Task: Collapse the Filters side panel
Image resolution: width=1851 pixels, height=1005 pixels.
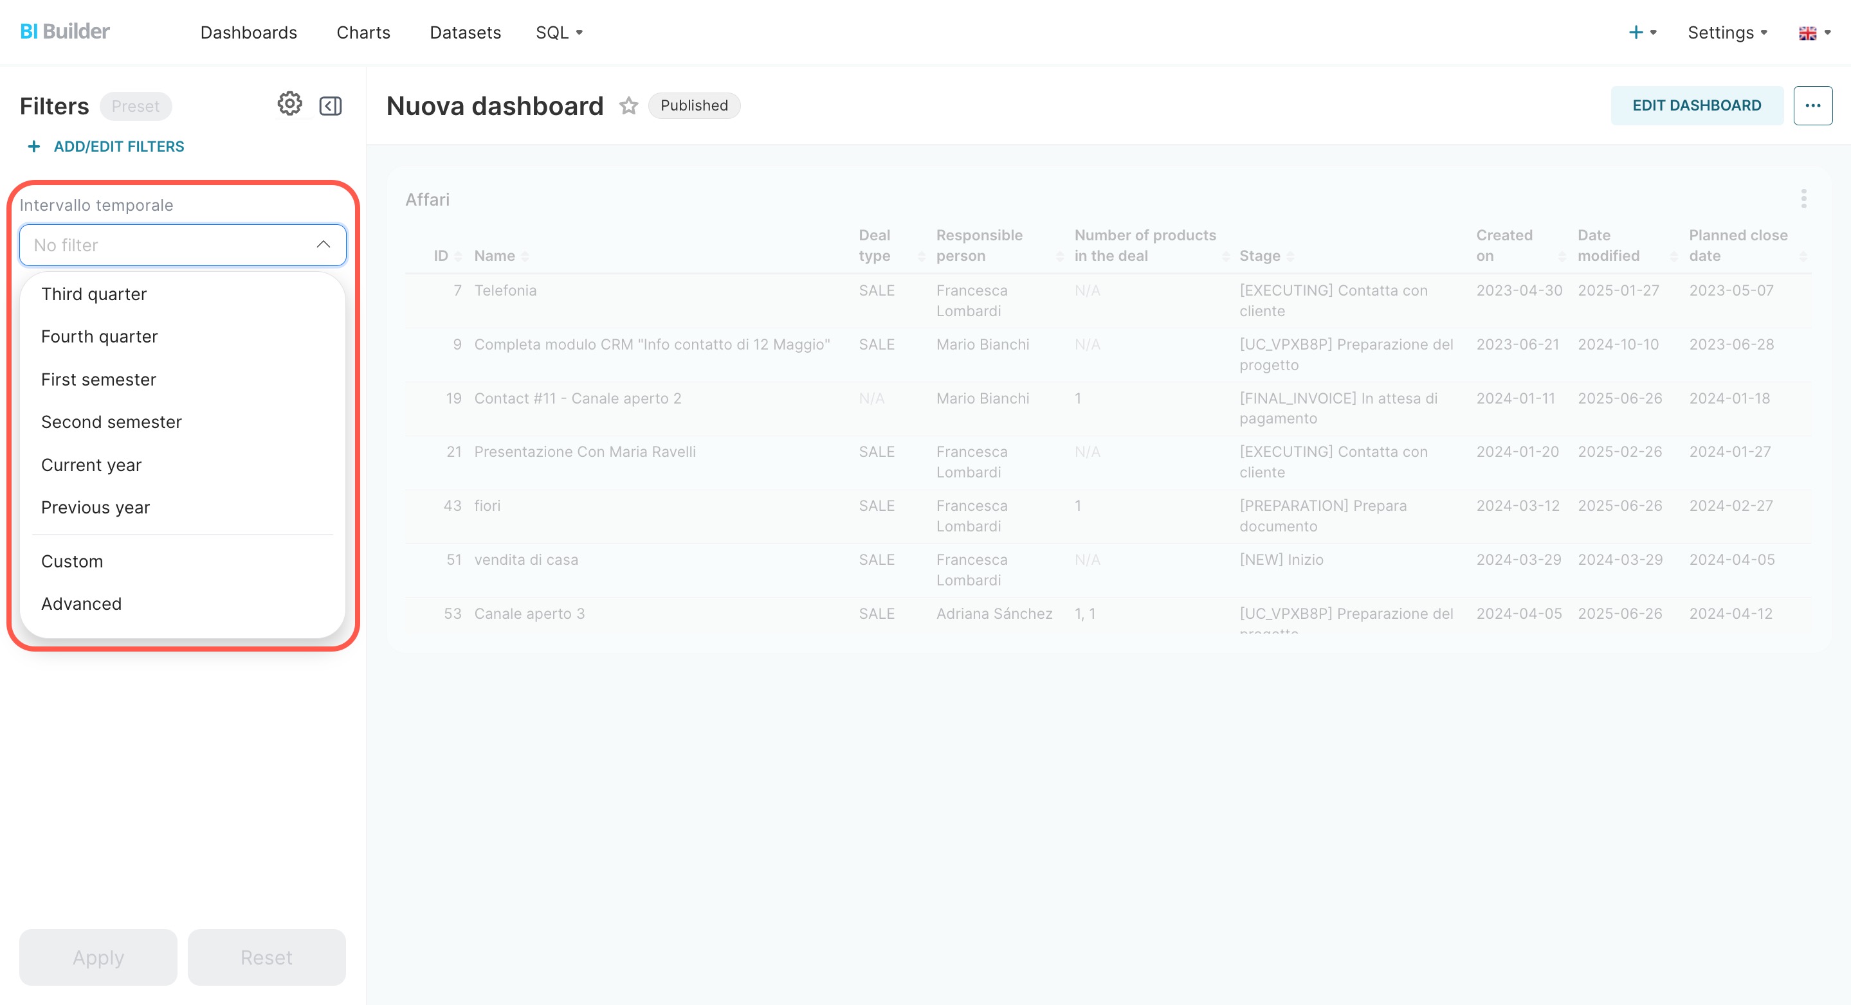Action: [x=330, y=106]
